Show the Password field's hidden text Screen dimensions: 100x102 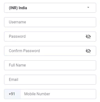click(88, 37)
